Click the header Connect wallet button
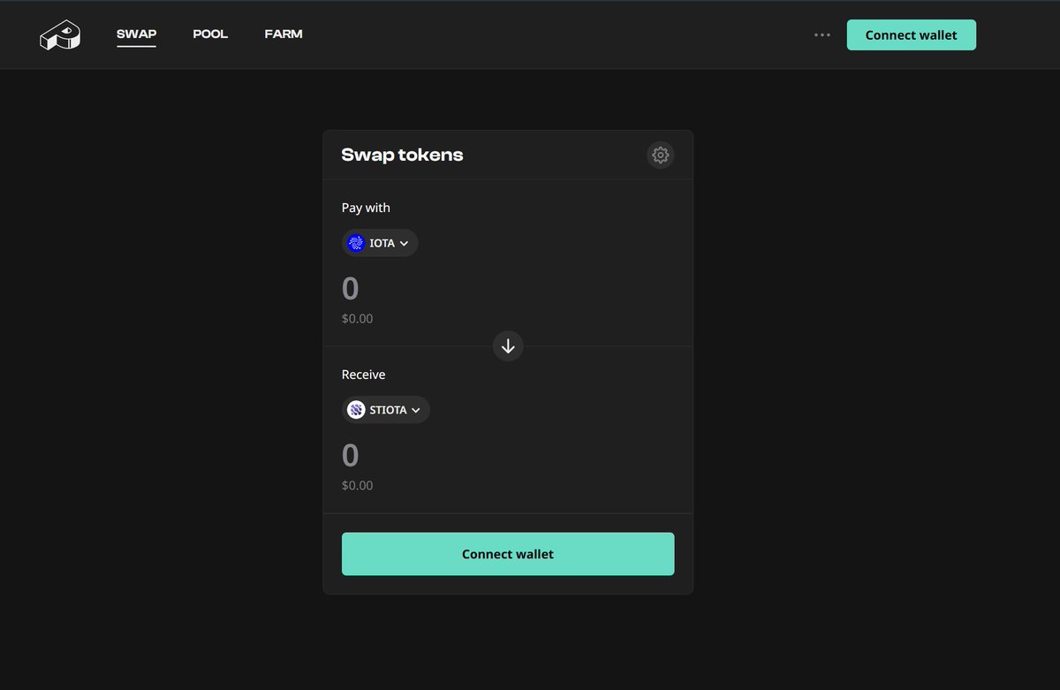The height and width of the screenshot is (690, 1060). tap(911, 35)
